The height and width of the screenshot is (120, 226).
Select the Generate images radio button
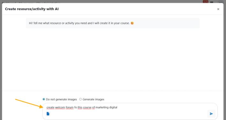tap(80, 99)
